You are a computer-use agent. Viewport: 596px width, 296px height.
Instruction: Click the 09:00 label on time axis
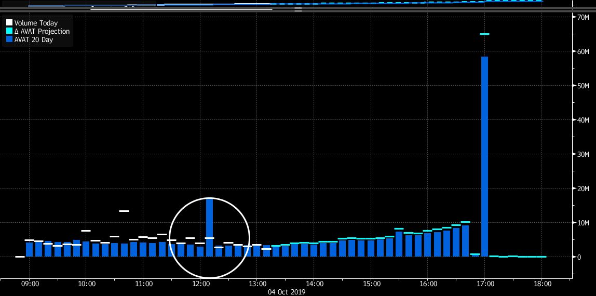(x=30, y=284)
